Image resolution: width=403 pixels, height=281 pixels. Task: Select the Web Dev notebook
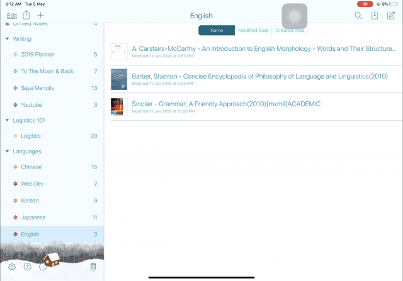(x=52, y=184)
